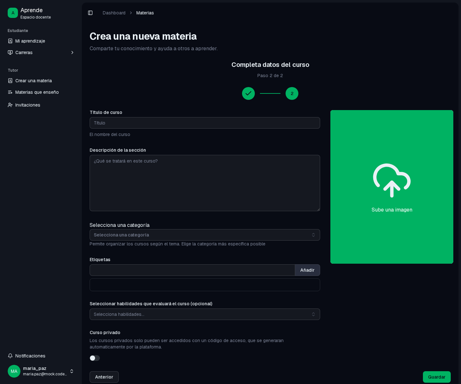This screenshot has height=384, width=461.
Task: Click the Mi aprendizaje book icon
Action: [x=10, y=41]
